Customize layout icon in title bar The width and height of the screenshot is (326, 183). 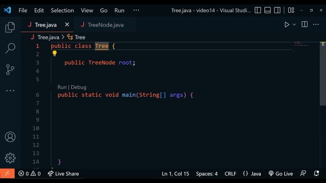(x=291, y=10)
